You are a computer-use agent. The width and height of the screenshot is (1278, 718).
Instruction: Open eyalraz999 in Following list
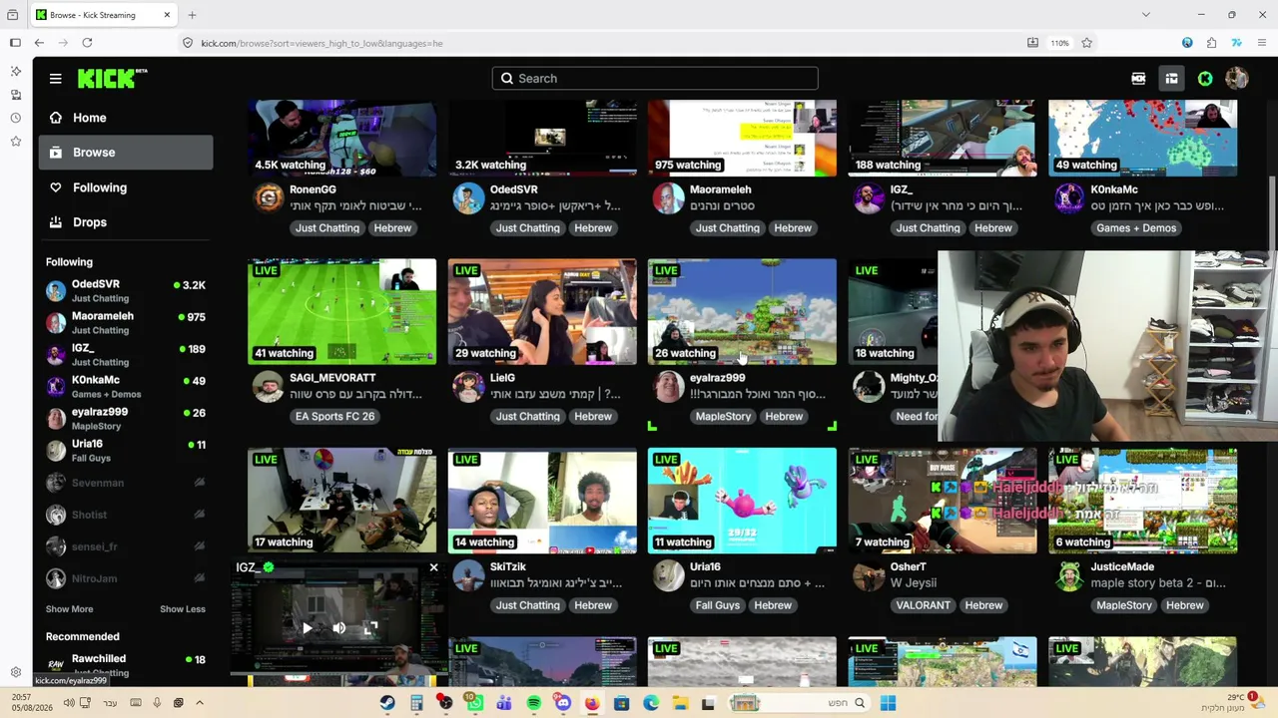[126, 418]
